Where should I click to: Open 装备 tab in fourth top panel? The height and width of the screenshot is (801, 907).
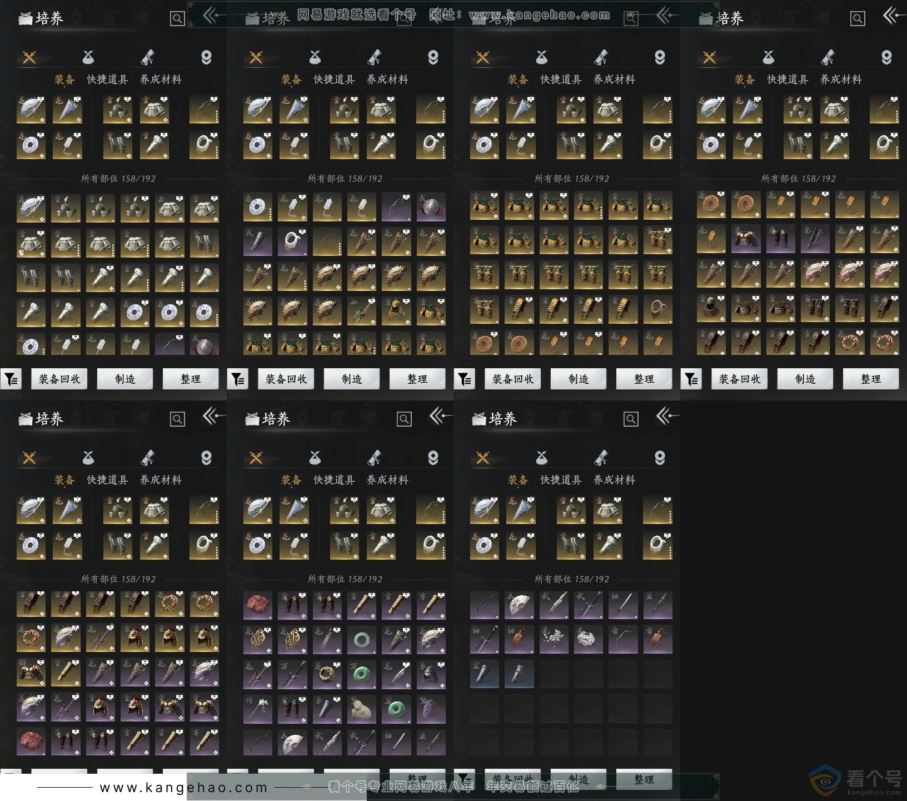(x=745, y=80)
